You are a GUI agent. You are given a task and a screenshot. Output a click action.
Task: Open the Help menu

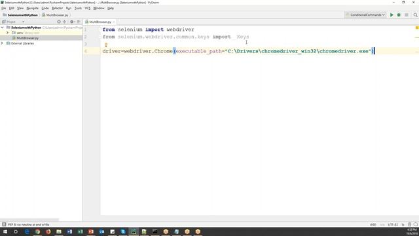tap(111, 9)
